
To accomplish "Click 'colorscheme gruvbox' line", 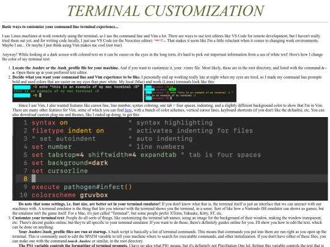I will point(70,195).
